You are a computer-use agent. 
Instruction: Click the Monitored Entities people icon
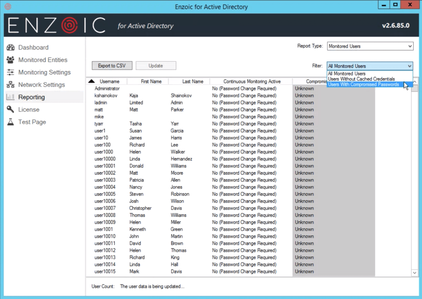point(11,60)
